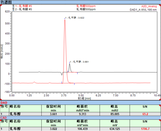Click the 色谱图 panel title bar

80,2
